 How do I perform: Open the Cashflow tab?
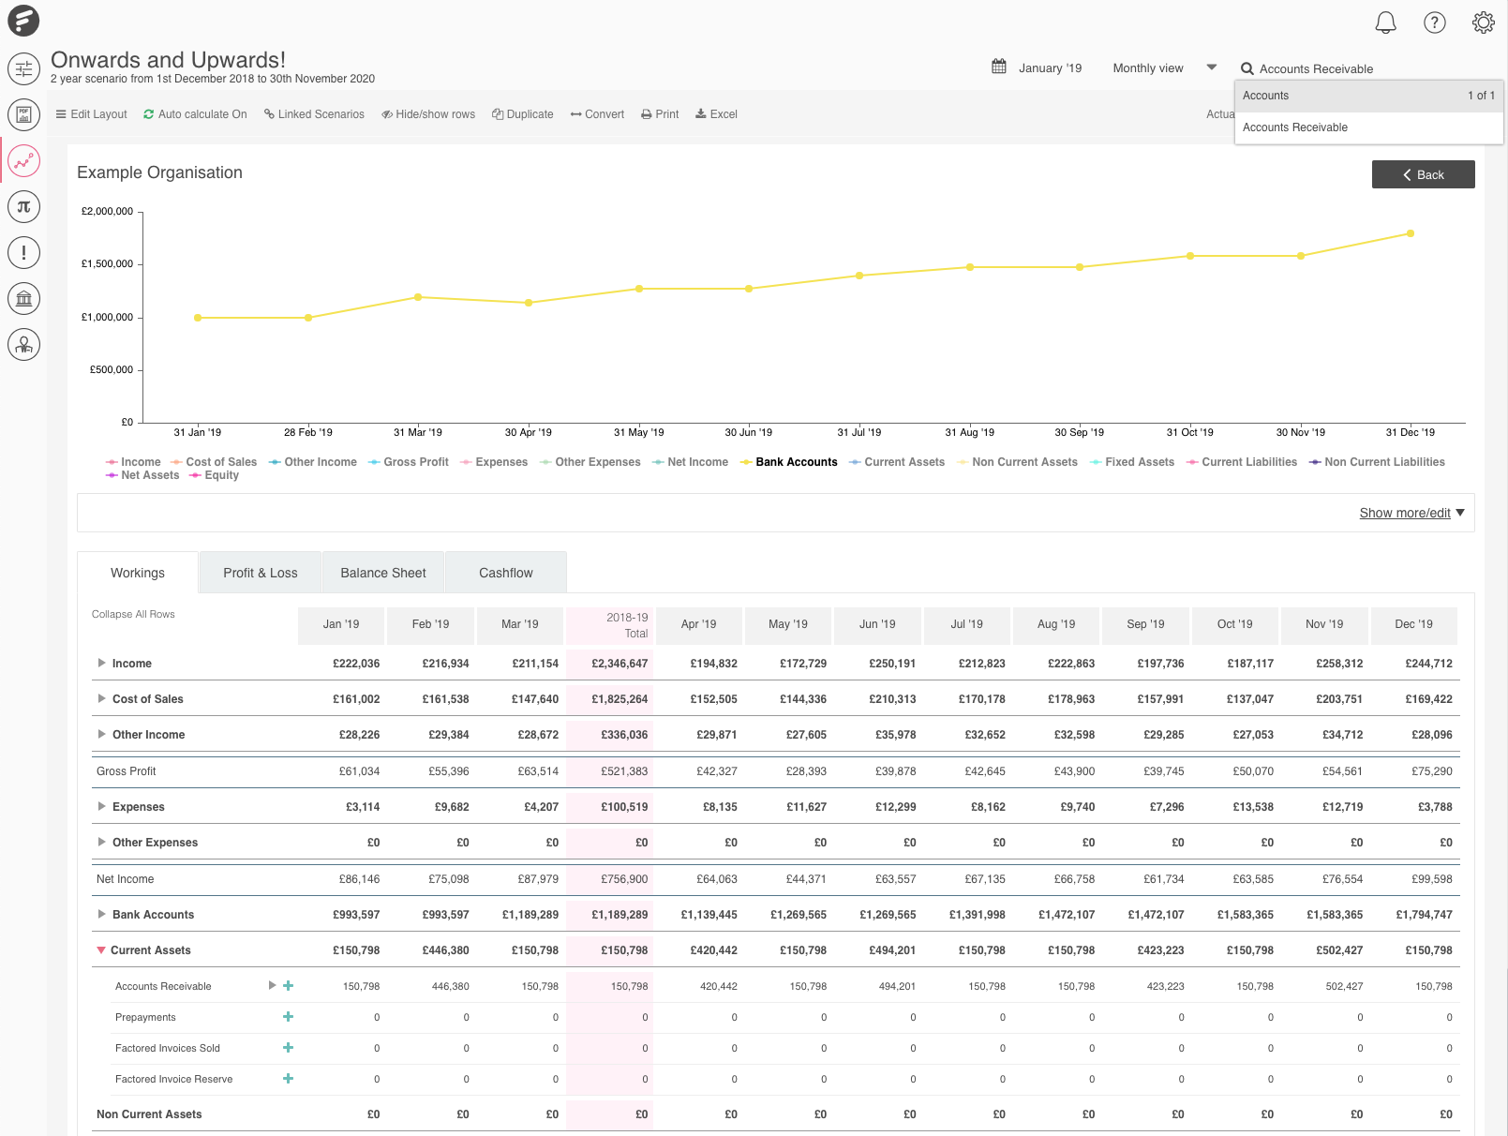pyautogui.click(x=505, y=572)
